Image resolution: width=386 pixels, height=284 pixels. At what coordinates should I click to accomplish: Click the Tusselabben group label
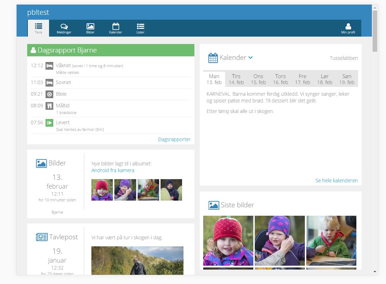pyautogui.click(x=344, y=58)
